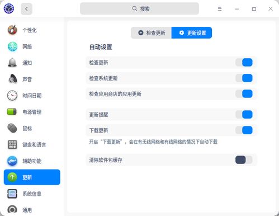
Task: Click the 自动设置 heading
Action: coord(101,47)
